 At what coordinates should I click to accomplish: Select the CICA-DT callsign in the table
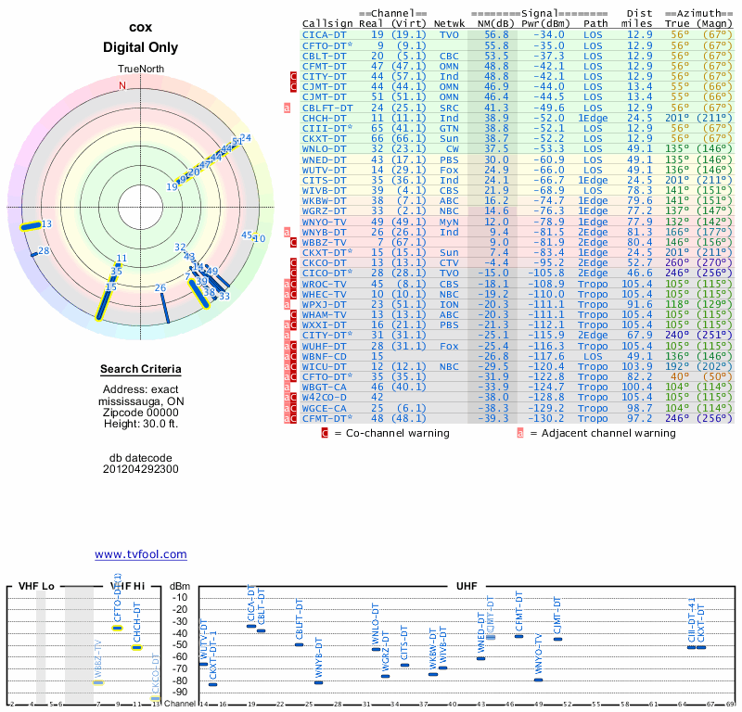326,34
